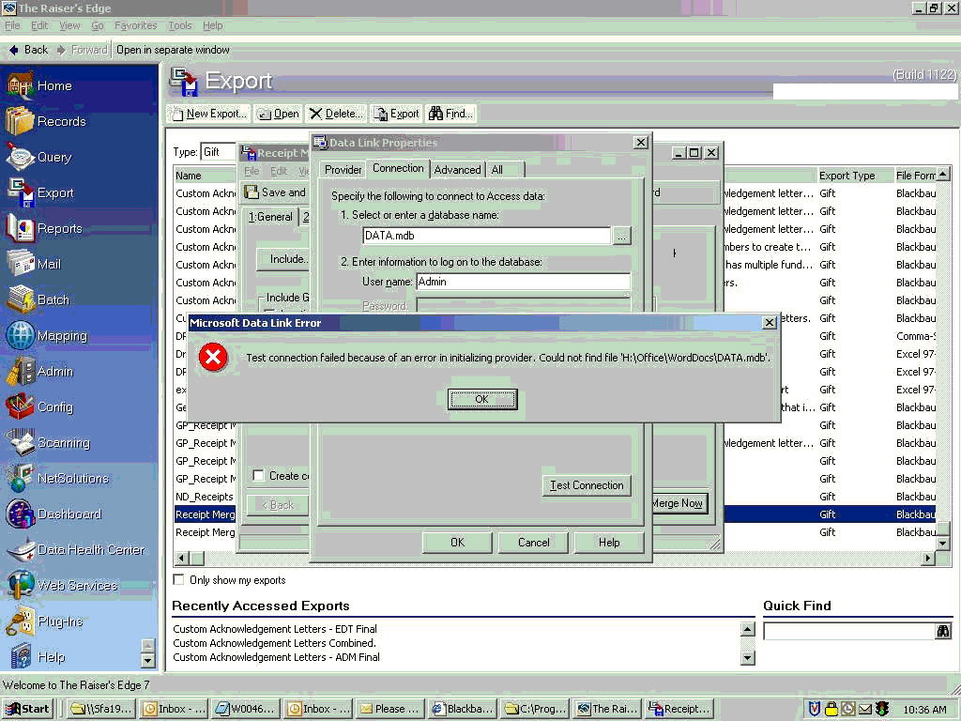Click the Quick Find binoculars icon

(942, 630)
